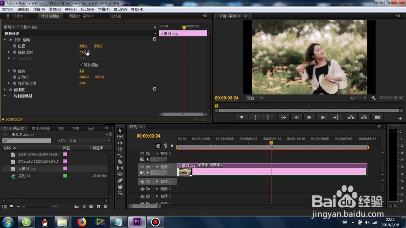406x228 pixels.
Task: Go to In point button
Action: click(283, 118)
